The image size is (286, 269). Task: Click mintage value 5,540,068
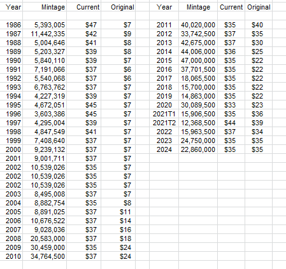tap(45, 78)
